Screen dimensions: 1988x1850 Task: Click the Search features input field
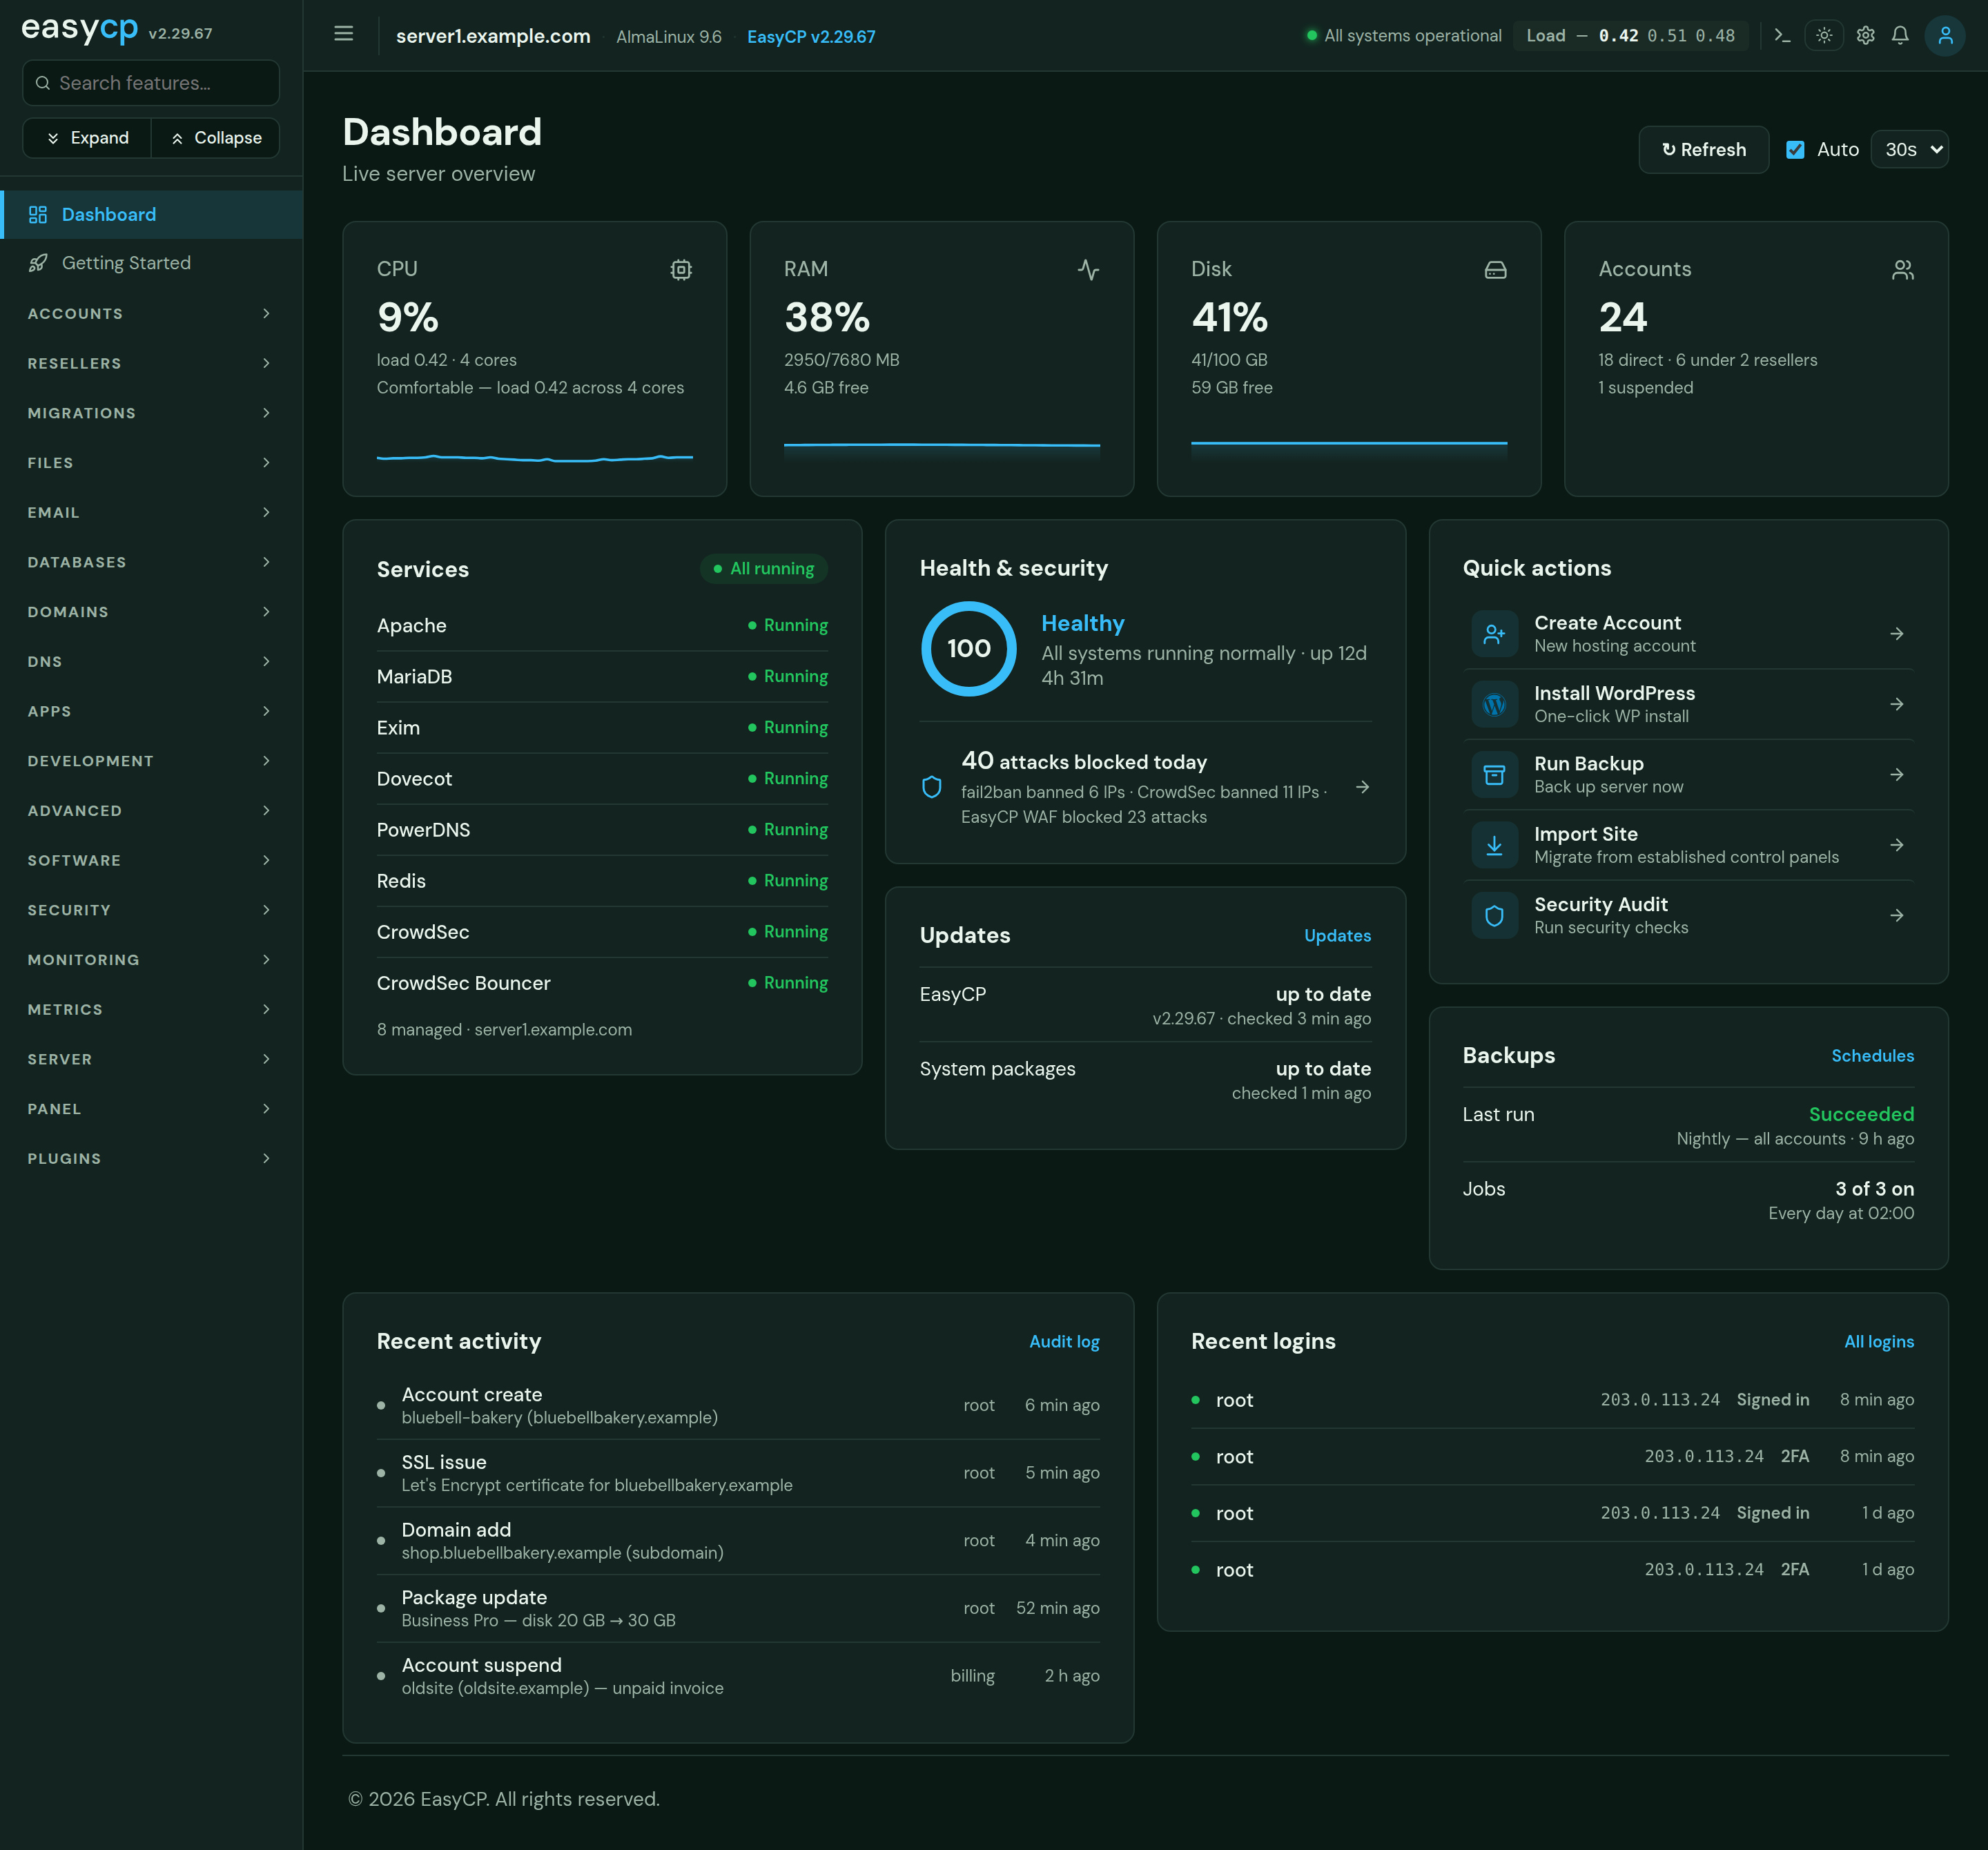(x=151, y=83)
